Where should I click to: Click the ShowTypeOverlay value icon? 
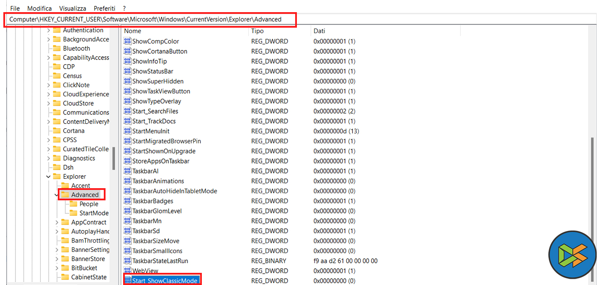click(x=127, y=101)
